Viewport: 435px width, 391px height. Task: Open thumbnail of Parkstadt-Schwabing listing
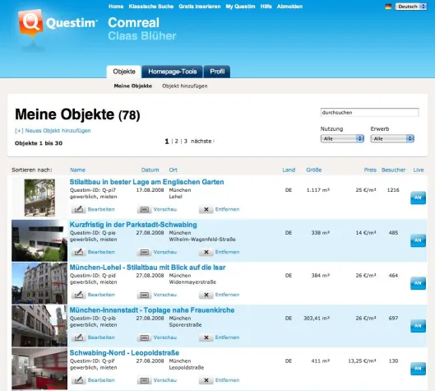(39, 240)
